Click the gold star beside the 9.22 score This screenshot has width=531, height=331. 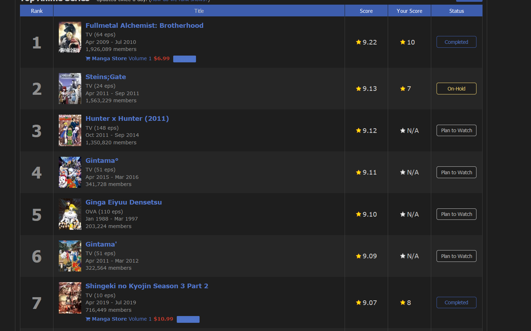(x=359, y=42)
